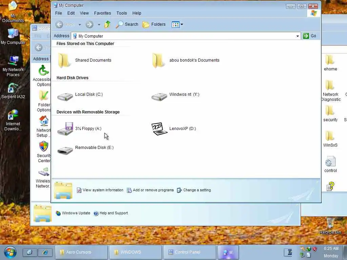The height and width of the screenshot is (260, 347).
Task: Open the File menu
Action: pos(58,13)
